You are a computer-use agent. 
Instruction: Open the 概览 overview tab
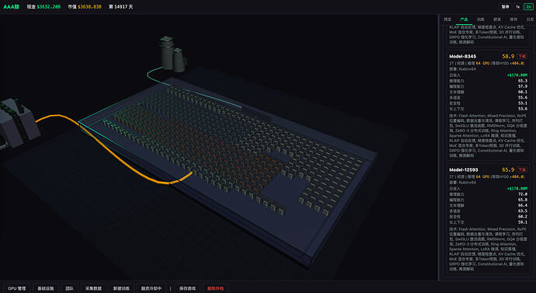(447, 19)
